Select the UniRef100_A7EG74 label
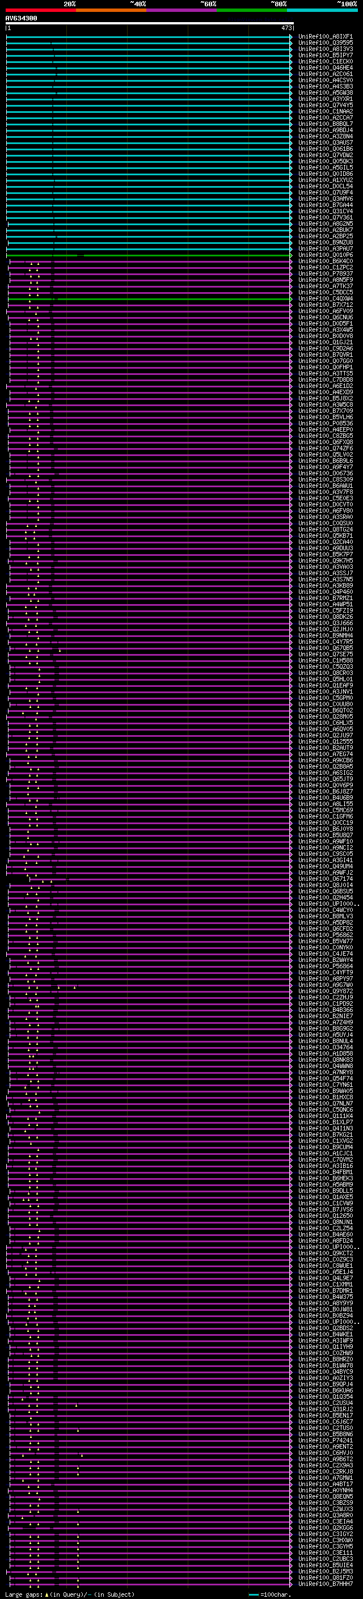This screenshot has height=1599, width=363. (325, 754)
